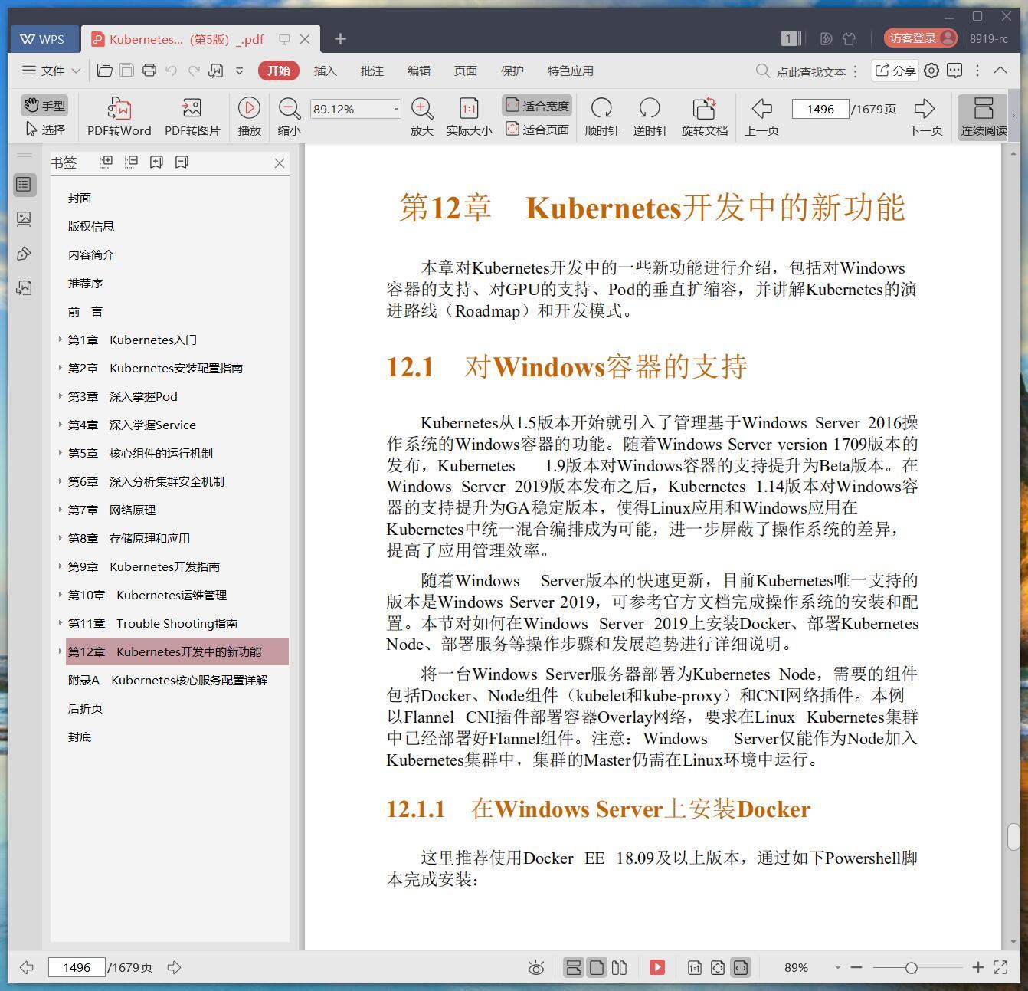Switch to WPS home tab
The height and width of the screenshot is (991, 1028).
[x=43, y=38]
